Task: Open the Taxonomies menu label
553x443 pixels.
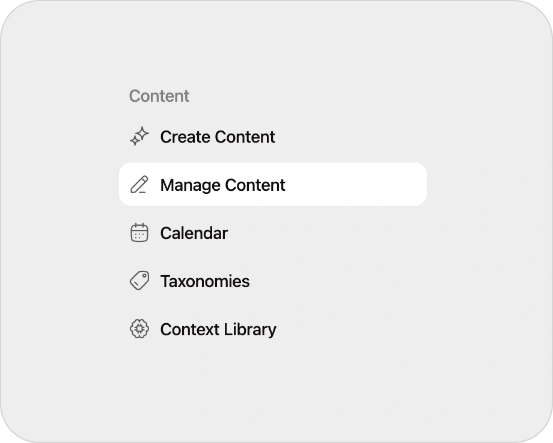Action: pyautogui.click(x=204, y=281)
